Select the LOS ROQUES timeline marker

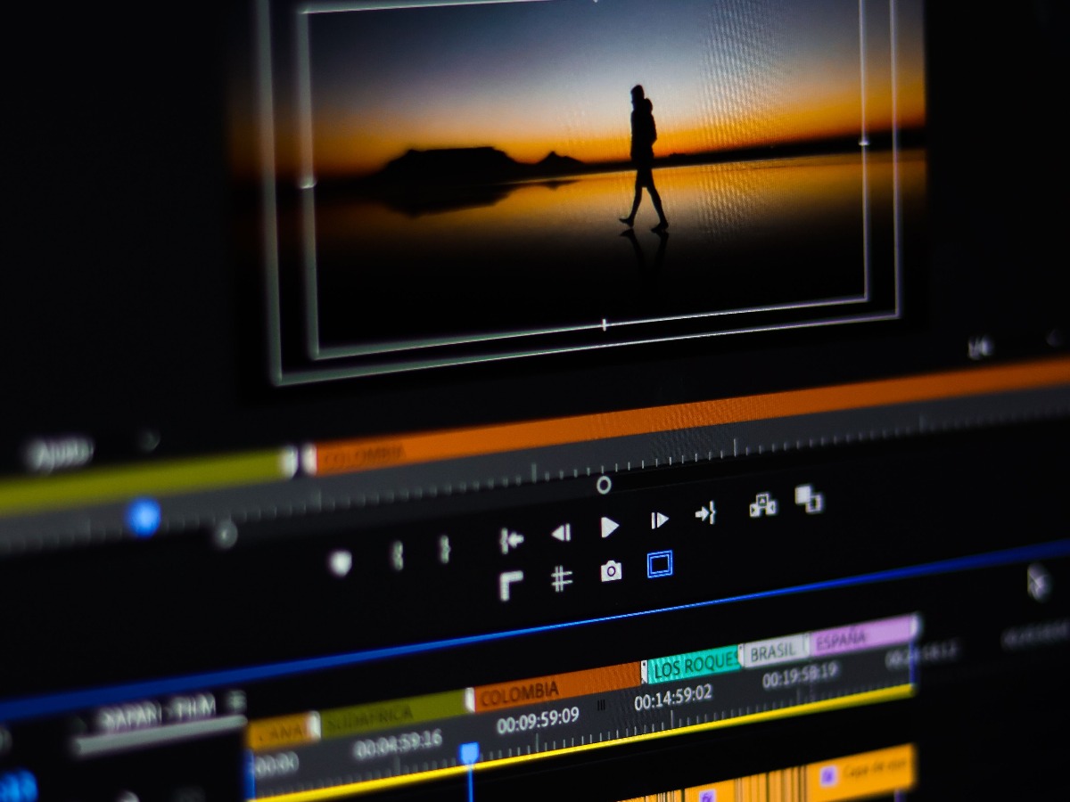tap(693, 663)
